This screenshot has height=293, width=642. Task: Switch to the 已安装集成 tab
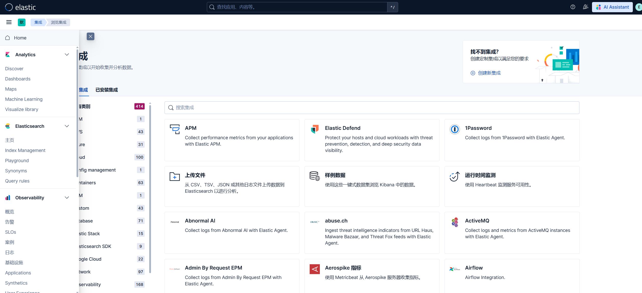(x=107, y=90)
